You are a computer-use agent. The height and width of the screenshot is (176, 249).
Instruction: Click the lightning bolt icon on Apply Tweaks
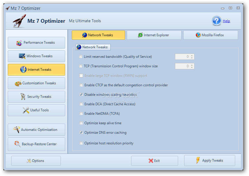(x=198, y=160)
